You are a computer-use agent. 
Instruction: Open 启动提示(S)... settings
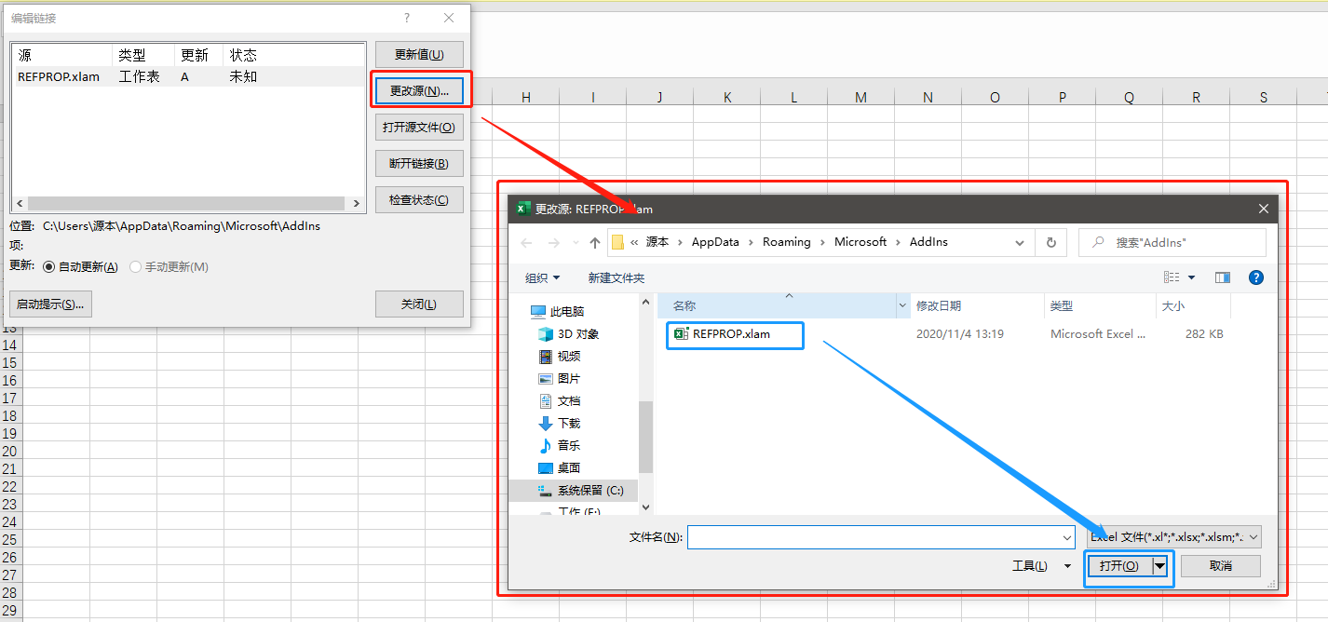(x=50, y=304)
